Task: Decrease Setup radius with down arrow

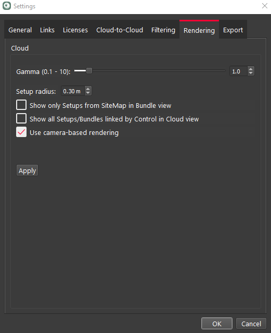Action: point(88,93)
